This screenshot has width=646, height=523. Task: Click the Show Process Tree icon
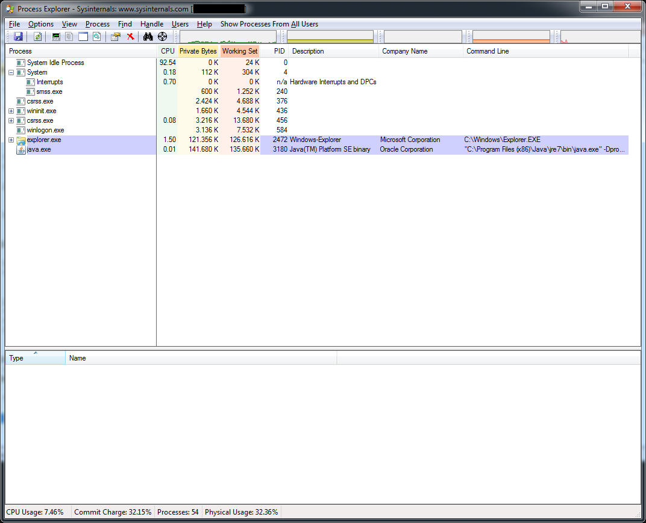point(69,37)
